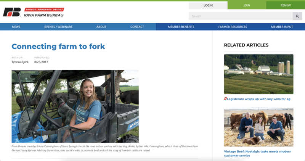Click the family with cattle thumbnail
This screenshot has width=305, height=161.
pyautogui.click(x=259, y=127)
